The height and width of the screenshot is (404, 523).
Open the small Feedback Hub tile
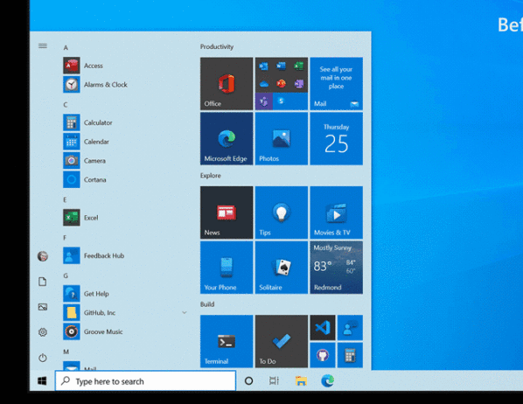(350, 328)
